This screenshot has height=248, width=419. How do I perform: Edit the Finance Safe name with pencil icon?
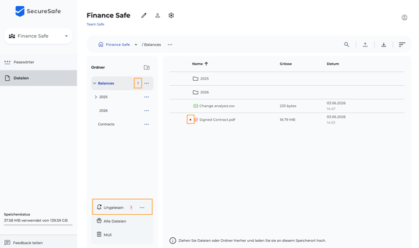pos(144,16)
